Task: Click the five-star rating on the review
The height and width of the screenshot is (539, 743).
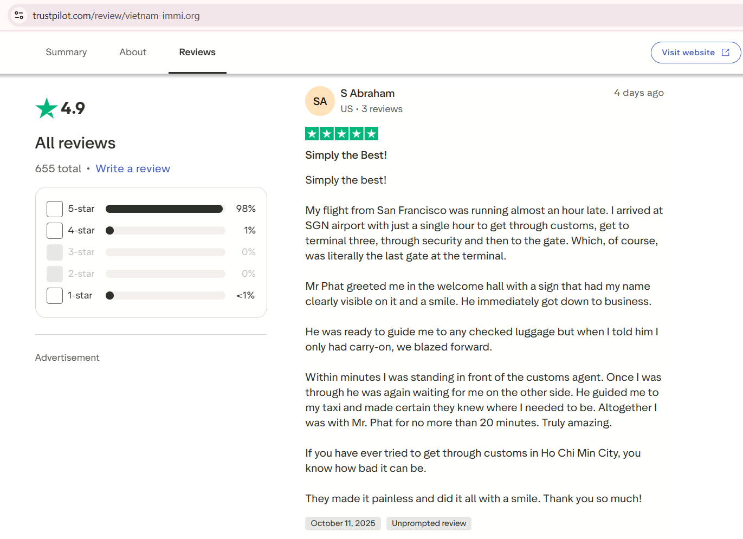Action: pos(341,134)
